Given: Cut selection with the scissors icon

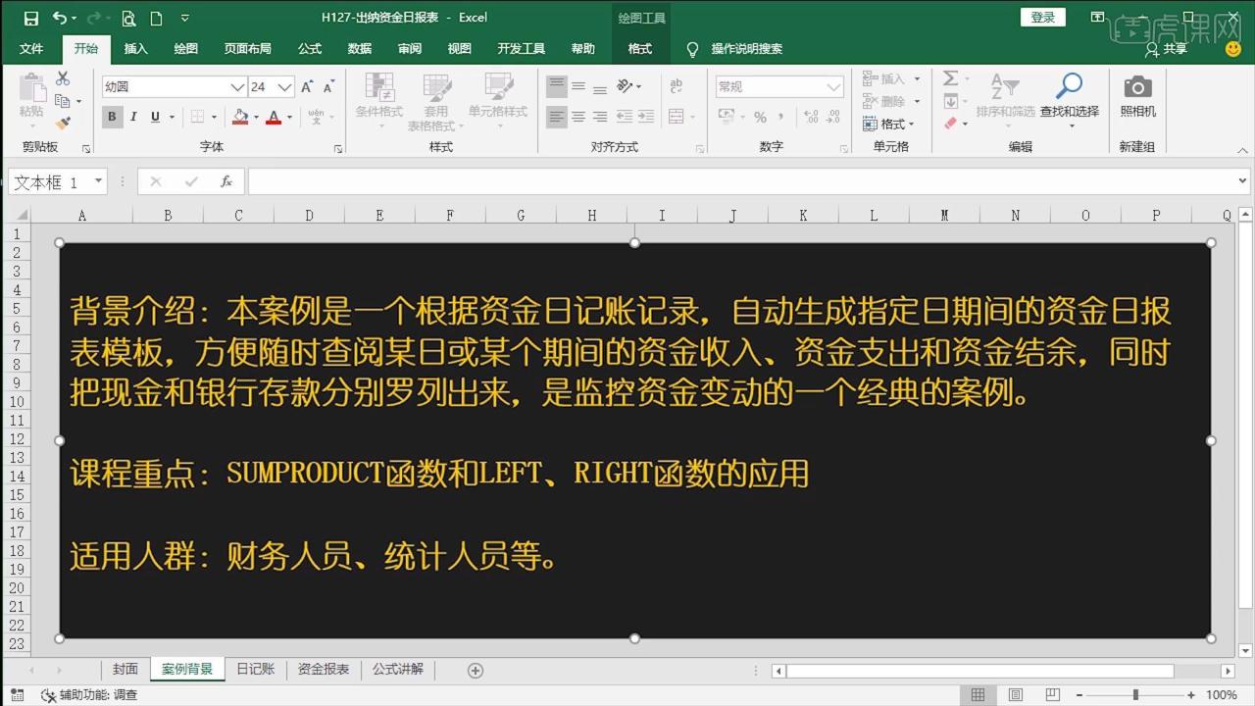Looking at the screenshot, I should coord(63,78).
